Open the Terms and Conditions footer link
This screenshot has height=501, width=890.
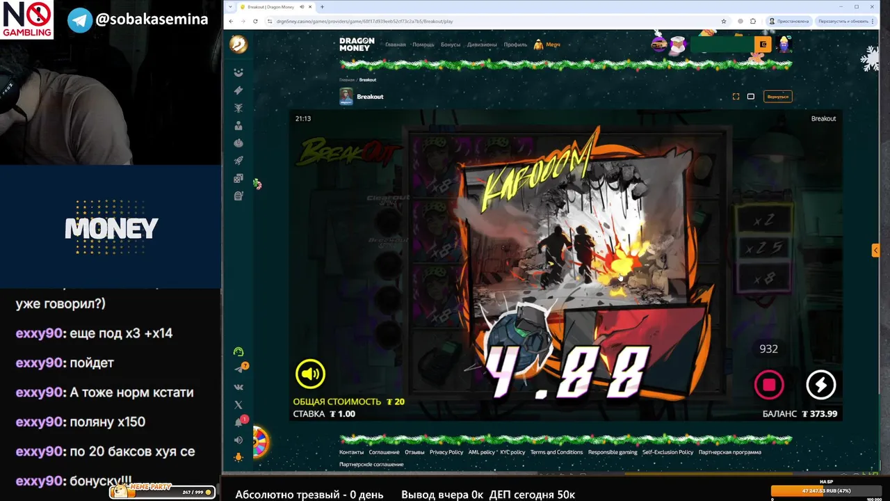click(556, 452)
